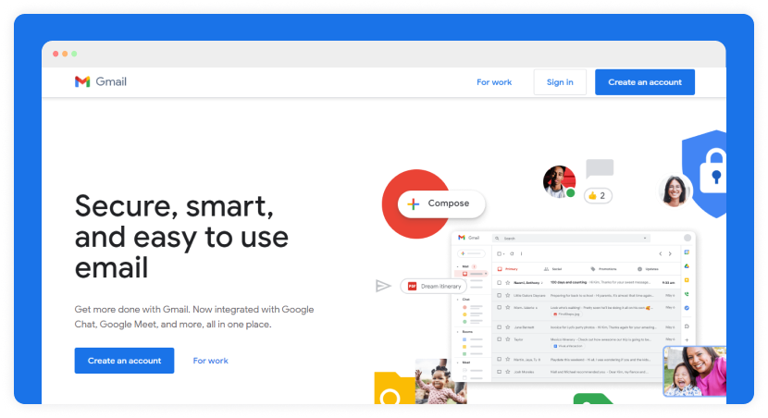768x418 pixels.
Task: Collapse the Mail section triangle
Action: click(457, 266)
